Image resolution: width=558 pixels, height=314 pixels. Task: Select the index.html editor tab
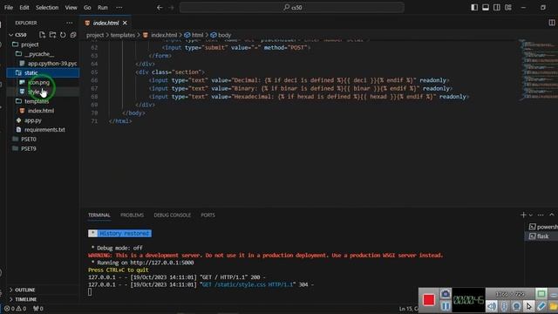click(105, 23)
